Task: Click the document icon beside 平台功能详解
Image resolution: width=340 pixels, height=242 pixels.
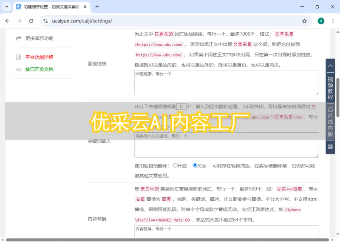Action: (19, 57)
